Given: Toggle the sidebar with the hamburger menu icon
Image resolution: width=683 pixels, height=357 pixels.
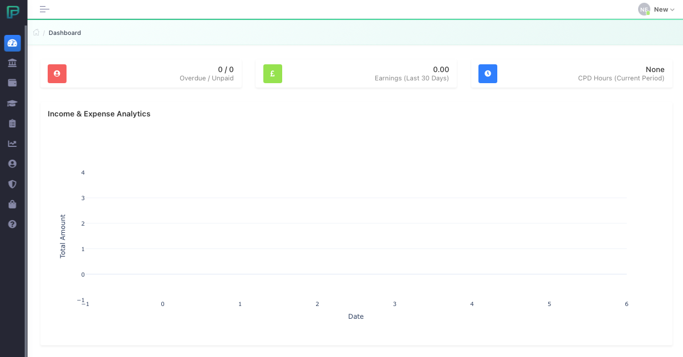Looking at the screenshot, I should (44, 9).
